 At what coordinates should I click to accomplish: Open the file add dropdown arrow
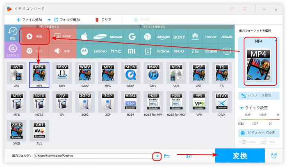[x=49, y=20]
